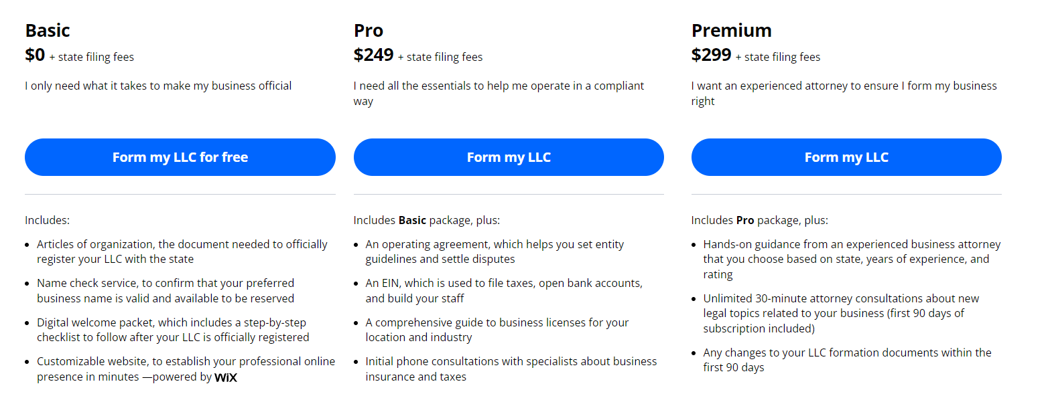The image size is (1046, 400).
Task: Click the Basic plan heading
Action: click(x=48, y=31)
